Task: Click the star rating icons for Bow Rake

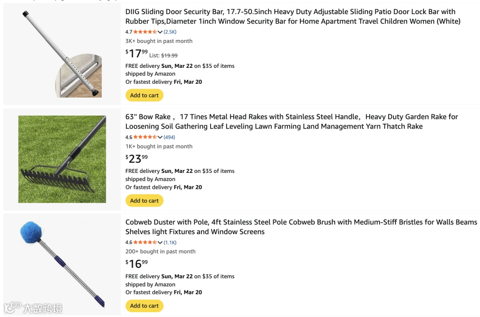Action: 145,137
